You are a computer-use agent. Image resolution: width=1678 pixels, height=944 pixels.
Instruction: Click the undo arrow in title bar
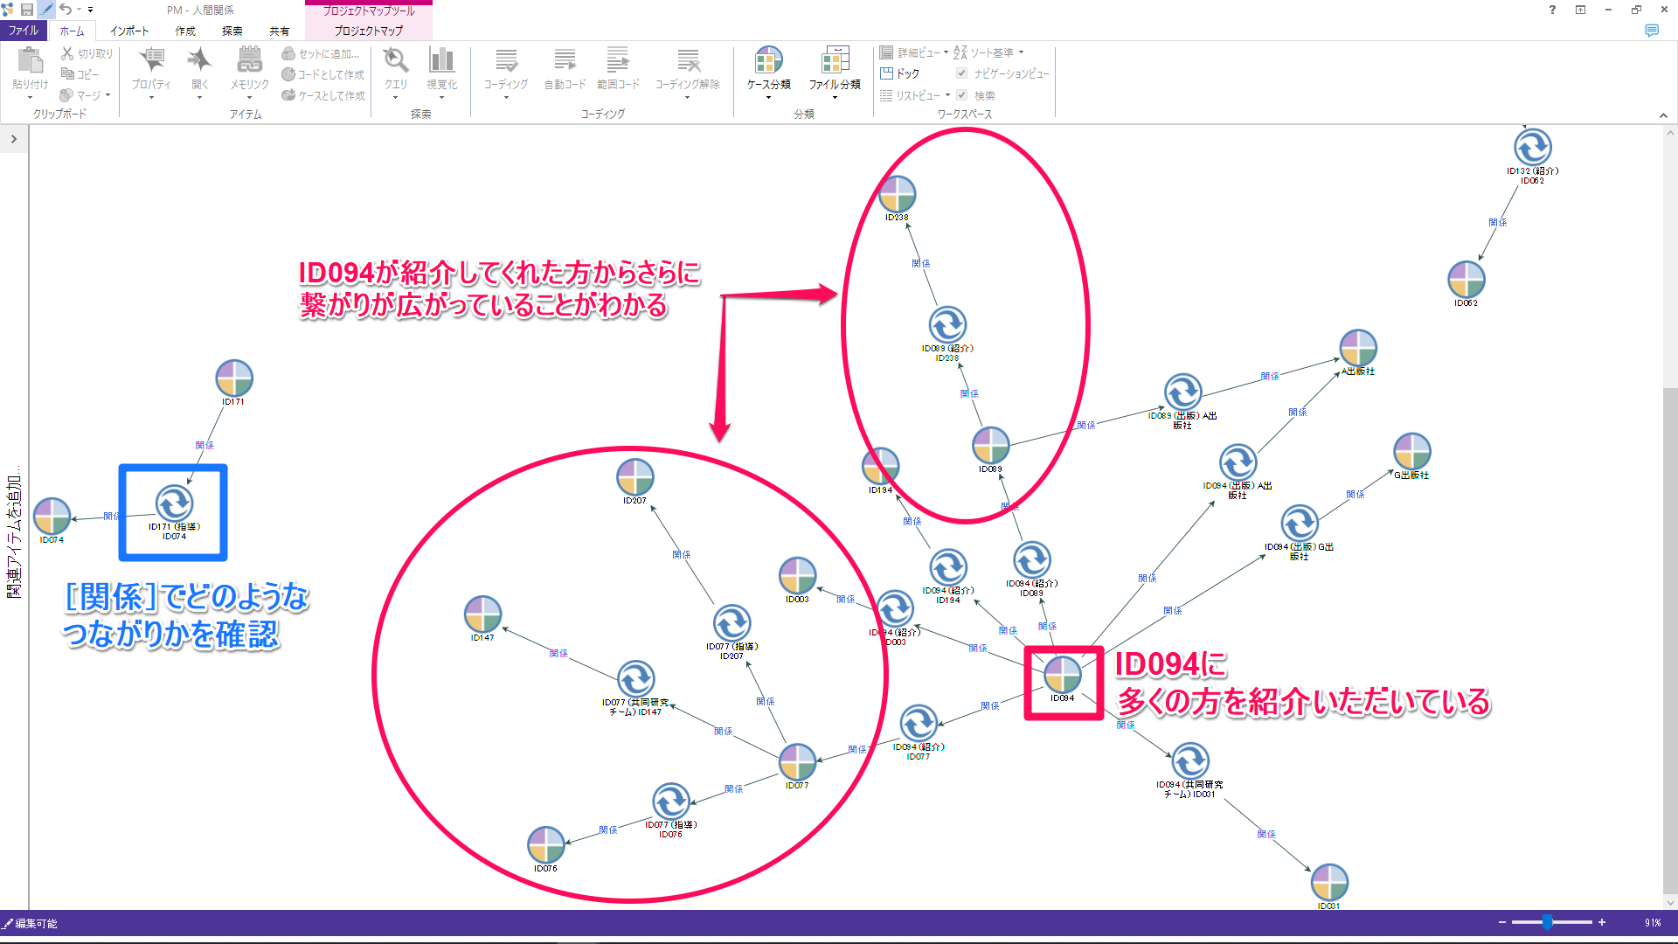coord(66,10)
